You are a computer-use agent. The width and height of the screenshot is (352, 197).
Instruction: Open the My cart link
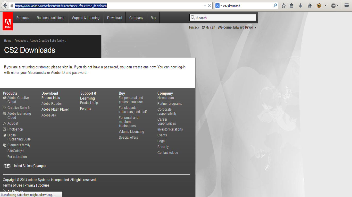tap(210, 28)
